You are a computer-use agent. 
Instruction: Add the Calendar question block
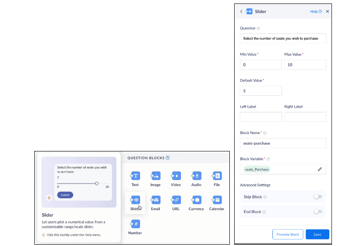[216, 200]
